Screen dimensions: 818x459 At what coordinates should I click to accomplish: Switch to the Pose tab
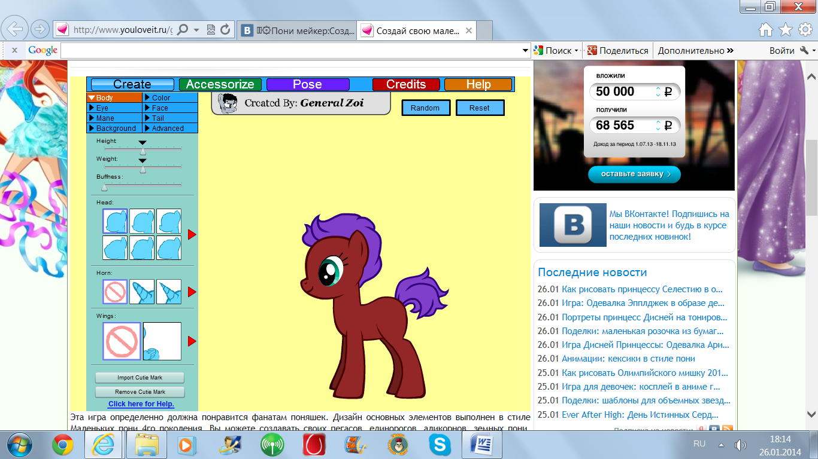point(308,84)
